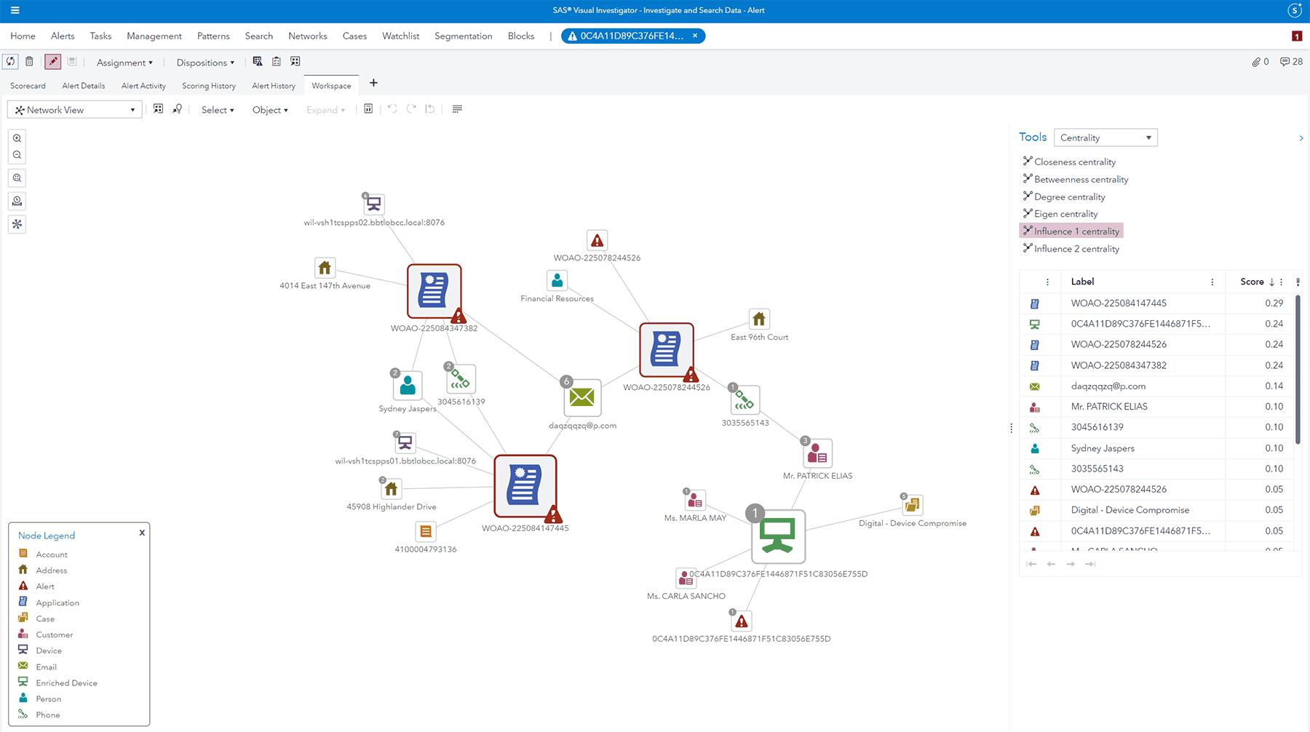The image size is (1310, 732).
Task: Toggle the edit pencil icon
Action: click(x=53, y=62)
